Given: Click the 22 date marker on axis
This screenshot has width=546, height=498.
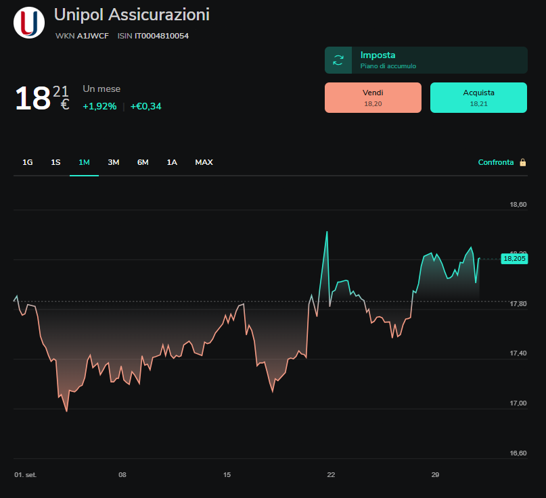Looking at the screenshot, I should [331, 475].
